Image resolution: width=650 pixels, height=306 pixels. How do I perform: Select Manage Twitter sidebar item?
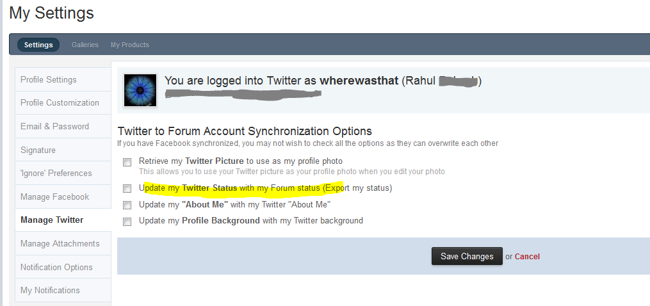(x=63, y=220)
